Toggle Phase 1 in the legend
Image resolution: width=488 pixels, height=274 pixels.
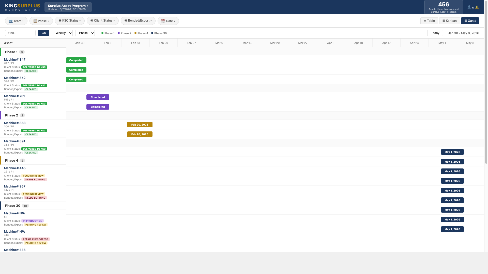(108, 33)
